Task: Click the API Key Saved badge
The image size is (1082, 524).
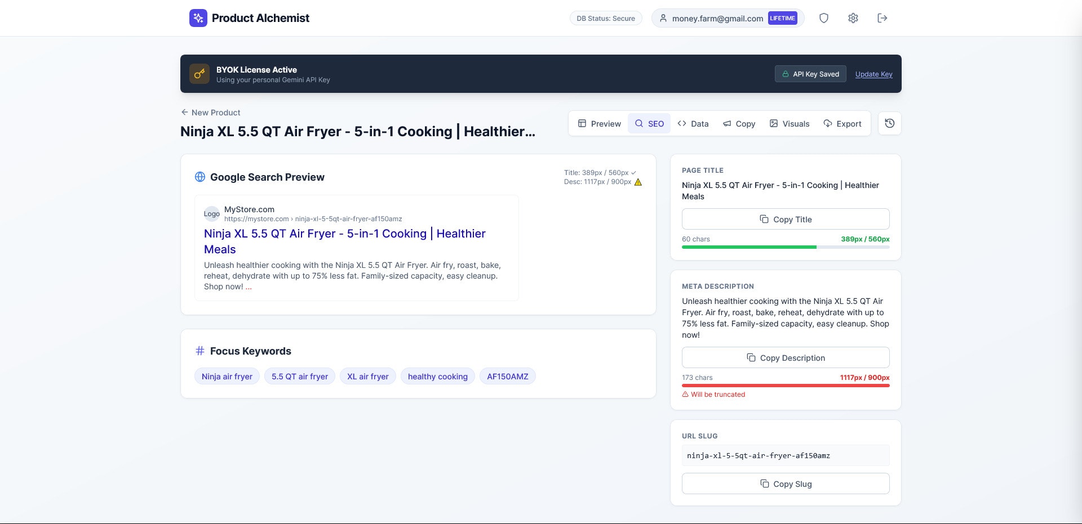Action: pos(810,74)
